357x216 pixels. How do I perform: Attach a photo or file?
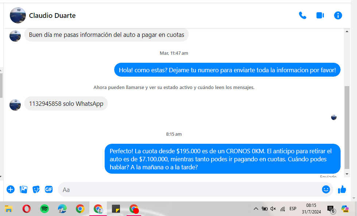[23, 189]
